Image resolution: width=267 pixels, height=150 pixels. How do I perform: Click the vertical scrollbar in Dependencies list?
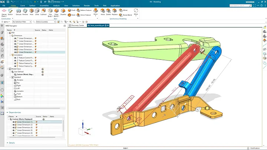click(63, 126)
